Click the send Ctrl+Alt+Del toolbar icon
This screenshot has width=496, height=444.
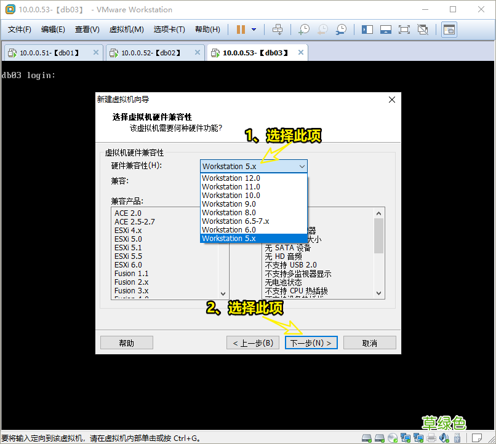click(x=278, y=30)
